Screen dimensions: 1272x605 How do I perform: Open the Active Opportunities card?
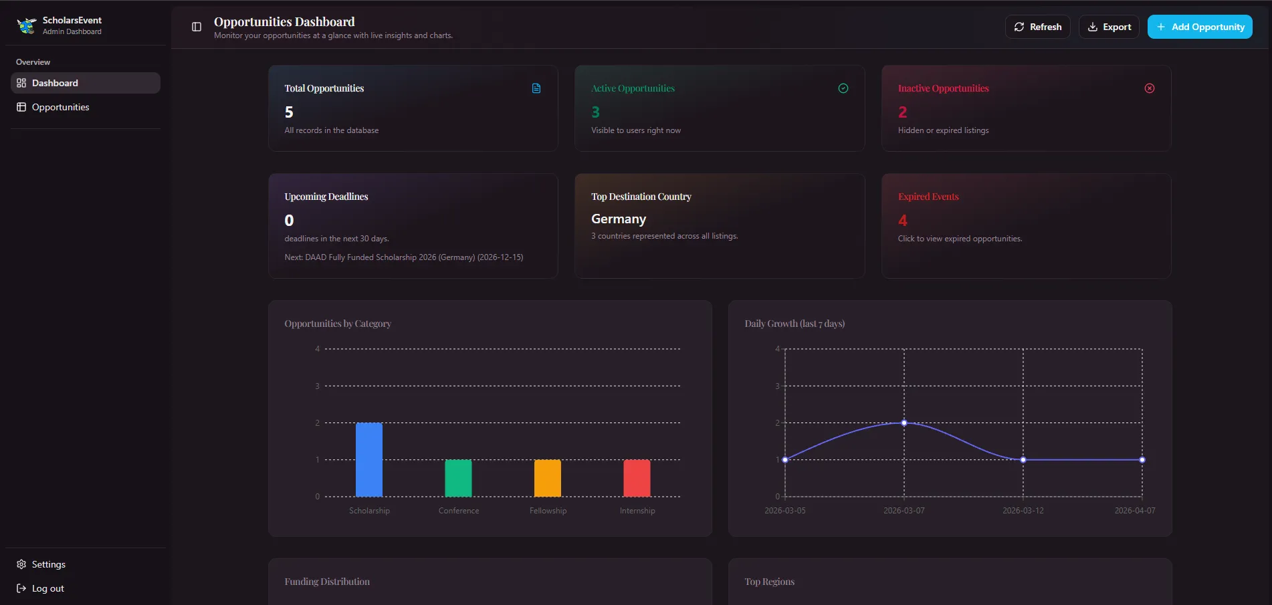(x=720, y=108)
